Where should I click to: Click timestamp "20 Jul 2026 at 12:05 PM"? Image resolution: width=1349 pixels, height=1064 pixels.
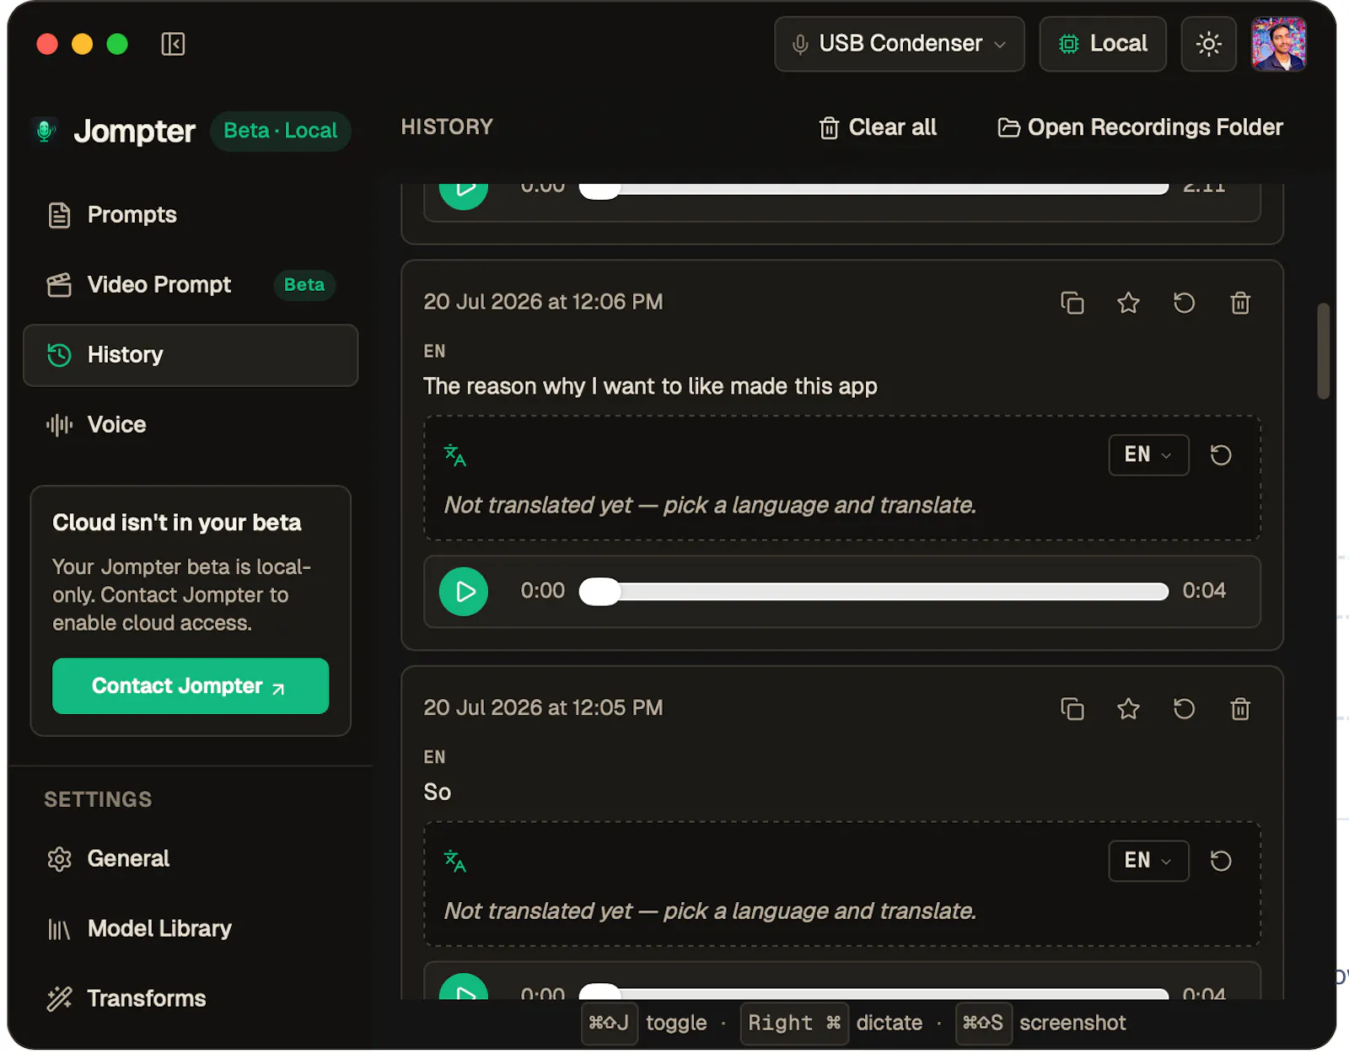tap(543, 707)
